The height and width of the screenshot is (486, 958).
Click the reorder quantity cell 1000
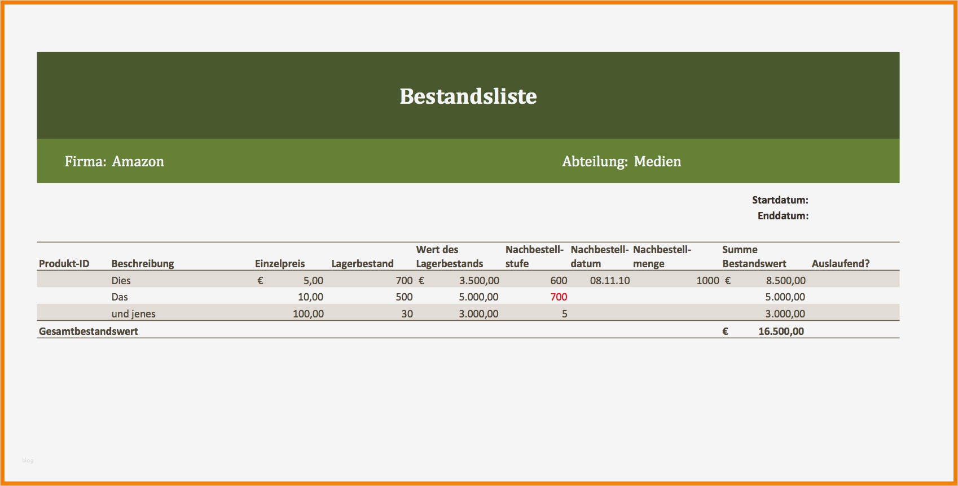tap(707, 280)
